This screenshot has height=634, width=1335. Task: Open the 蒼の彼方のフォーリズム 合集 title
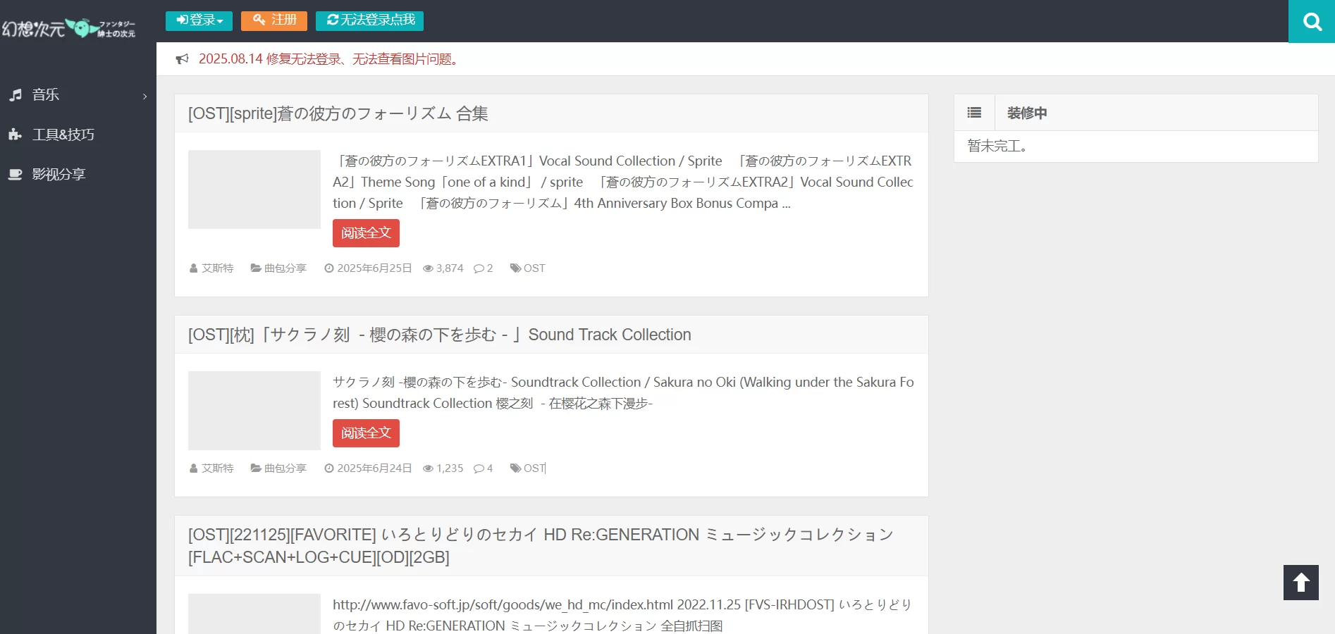coord(338,113)
